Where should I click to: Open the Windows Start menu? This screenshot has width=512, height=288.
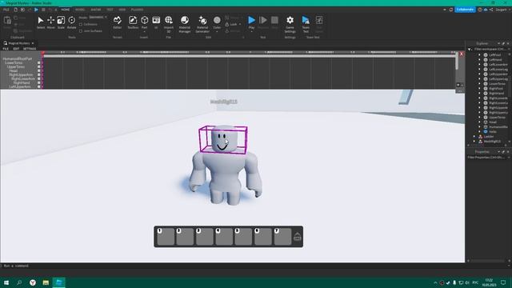(6, 282)
